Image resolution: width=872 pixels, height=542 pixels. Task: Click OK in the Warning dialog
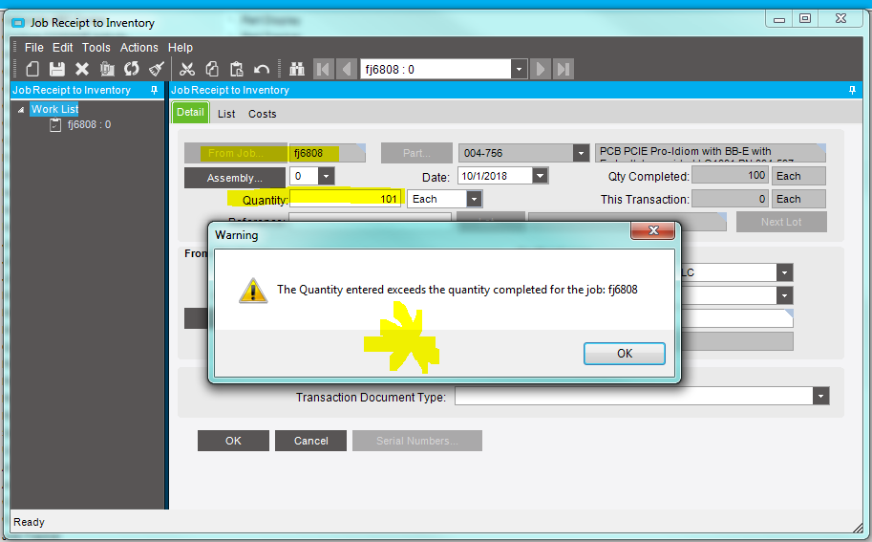pyautogui.click(x=624, y=354)
